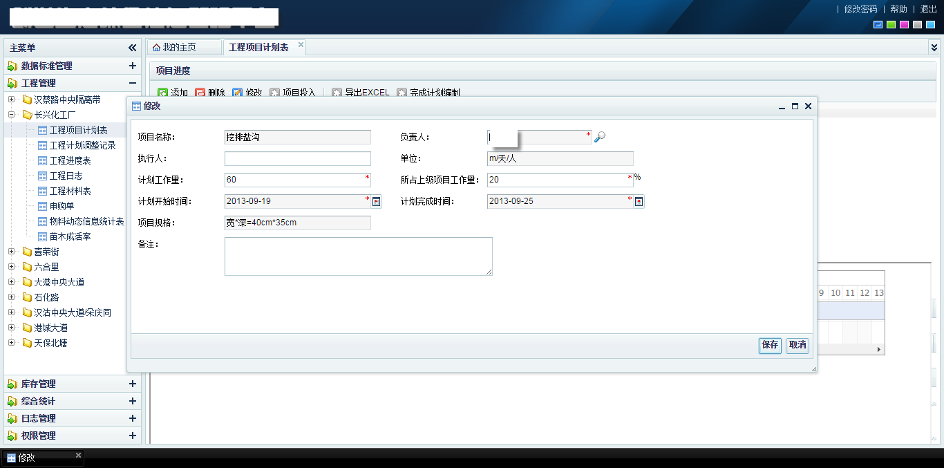
Task: Expand the 数据标准管理 menu section
Action: coord(133,66)
